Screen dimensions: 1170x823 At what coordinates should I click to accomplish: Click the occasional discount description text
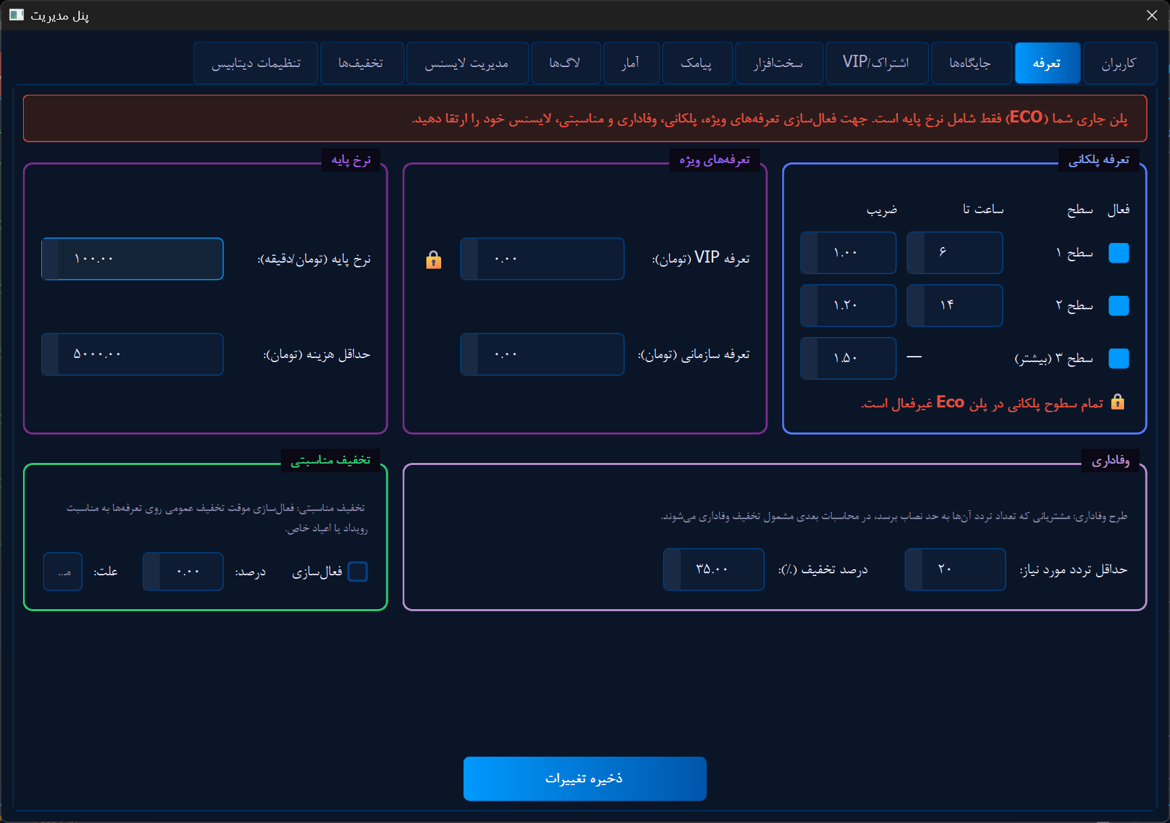(x=217, y=518)
